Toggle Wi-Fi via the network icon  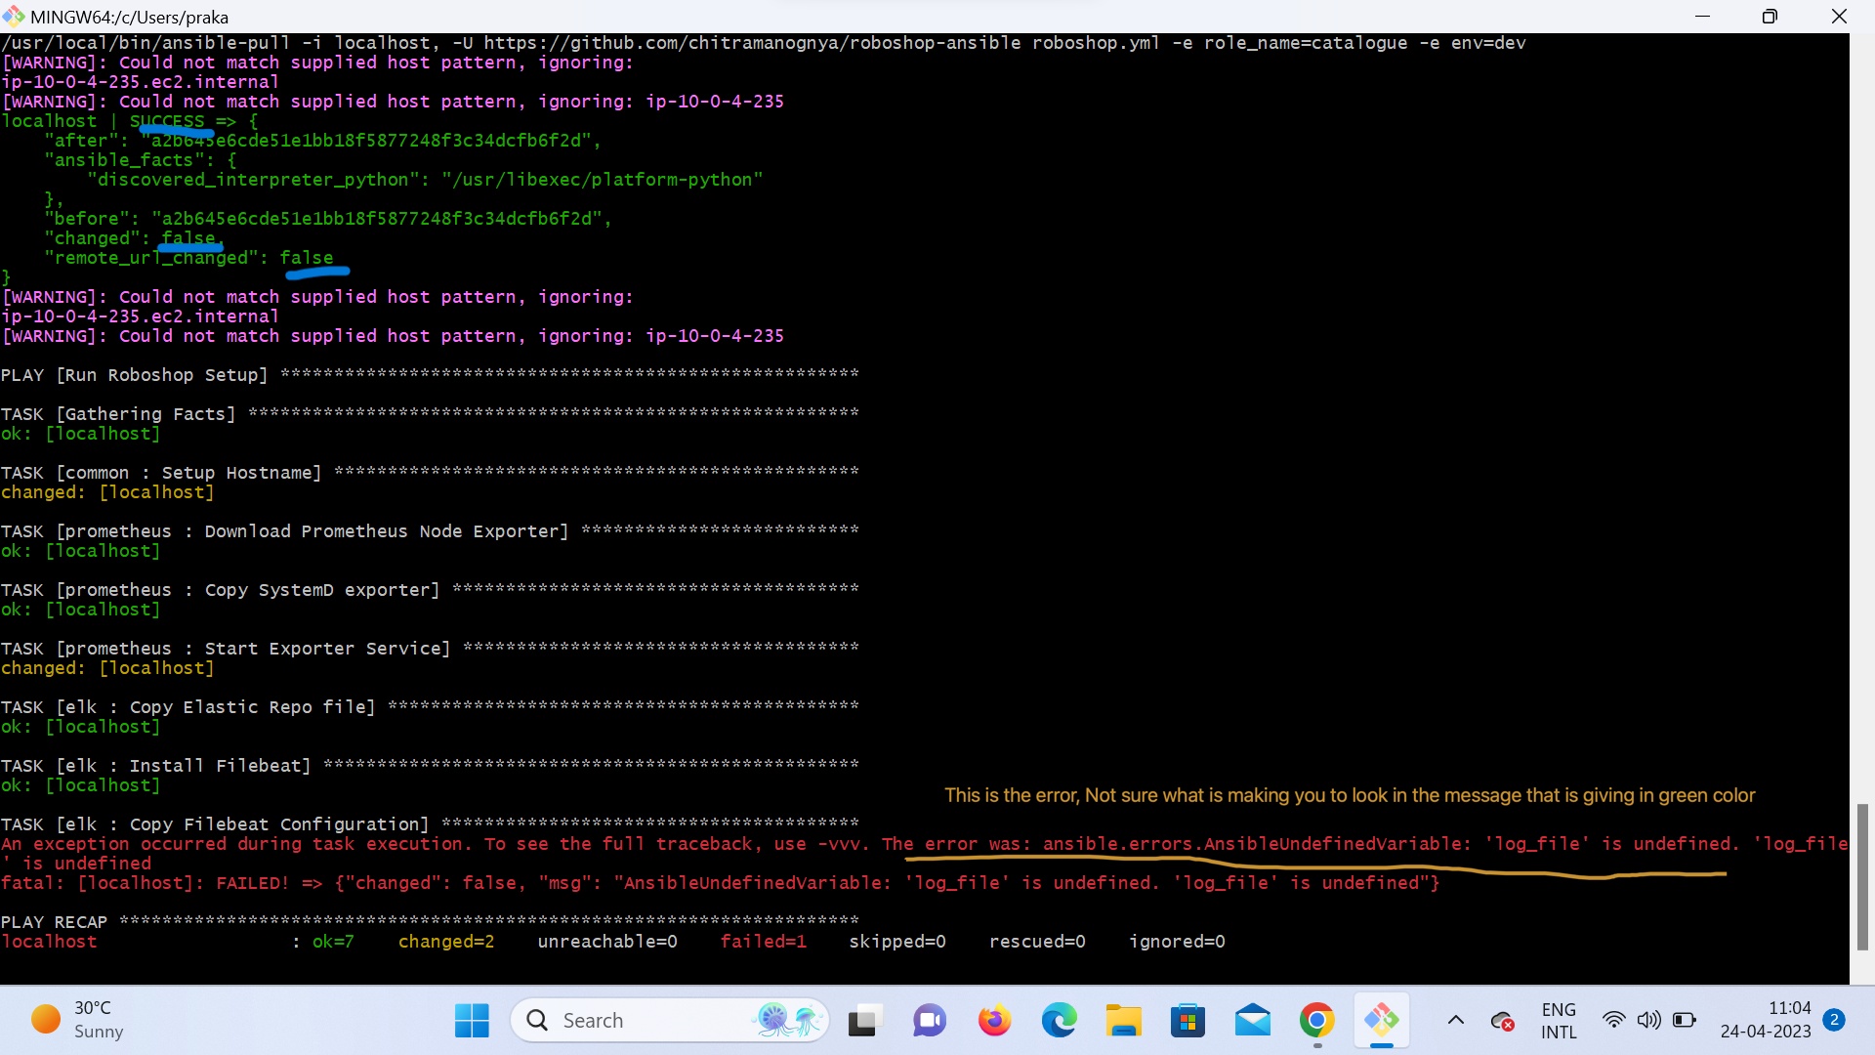1614,1020
